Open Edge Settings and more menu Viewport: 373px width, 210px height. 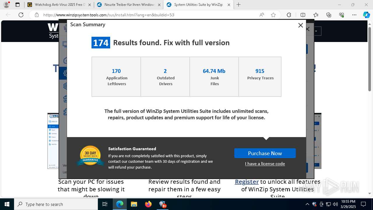[354, 15]
